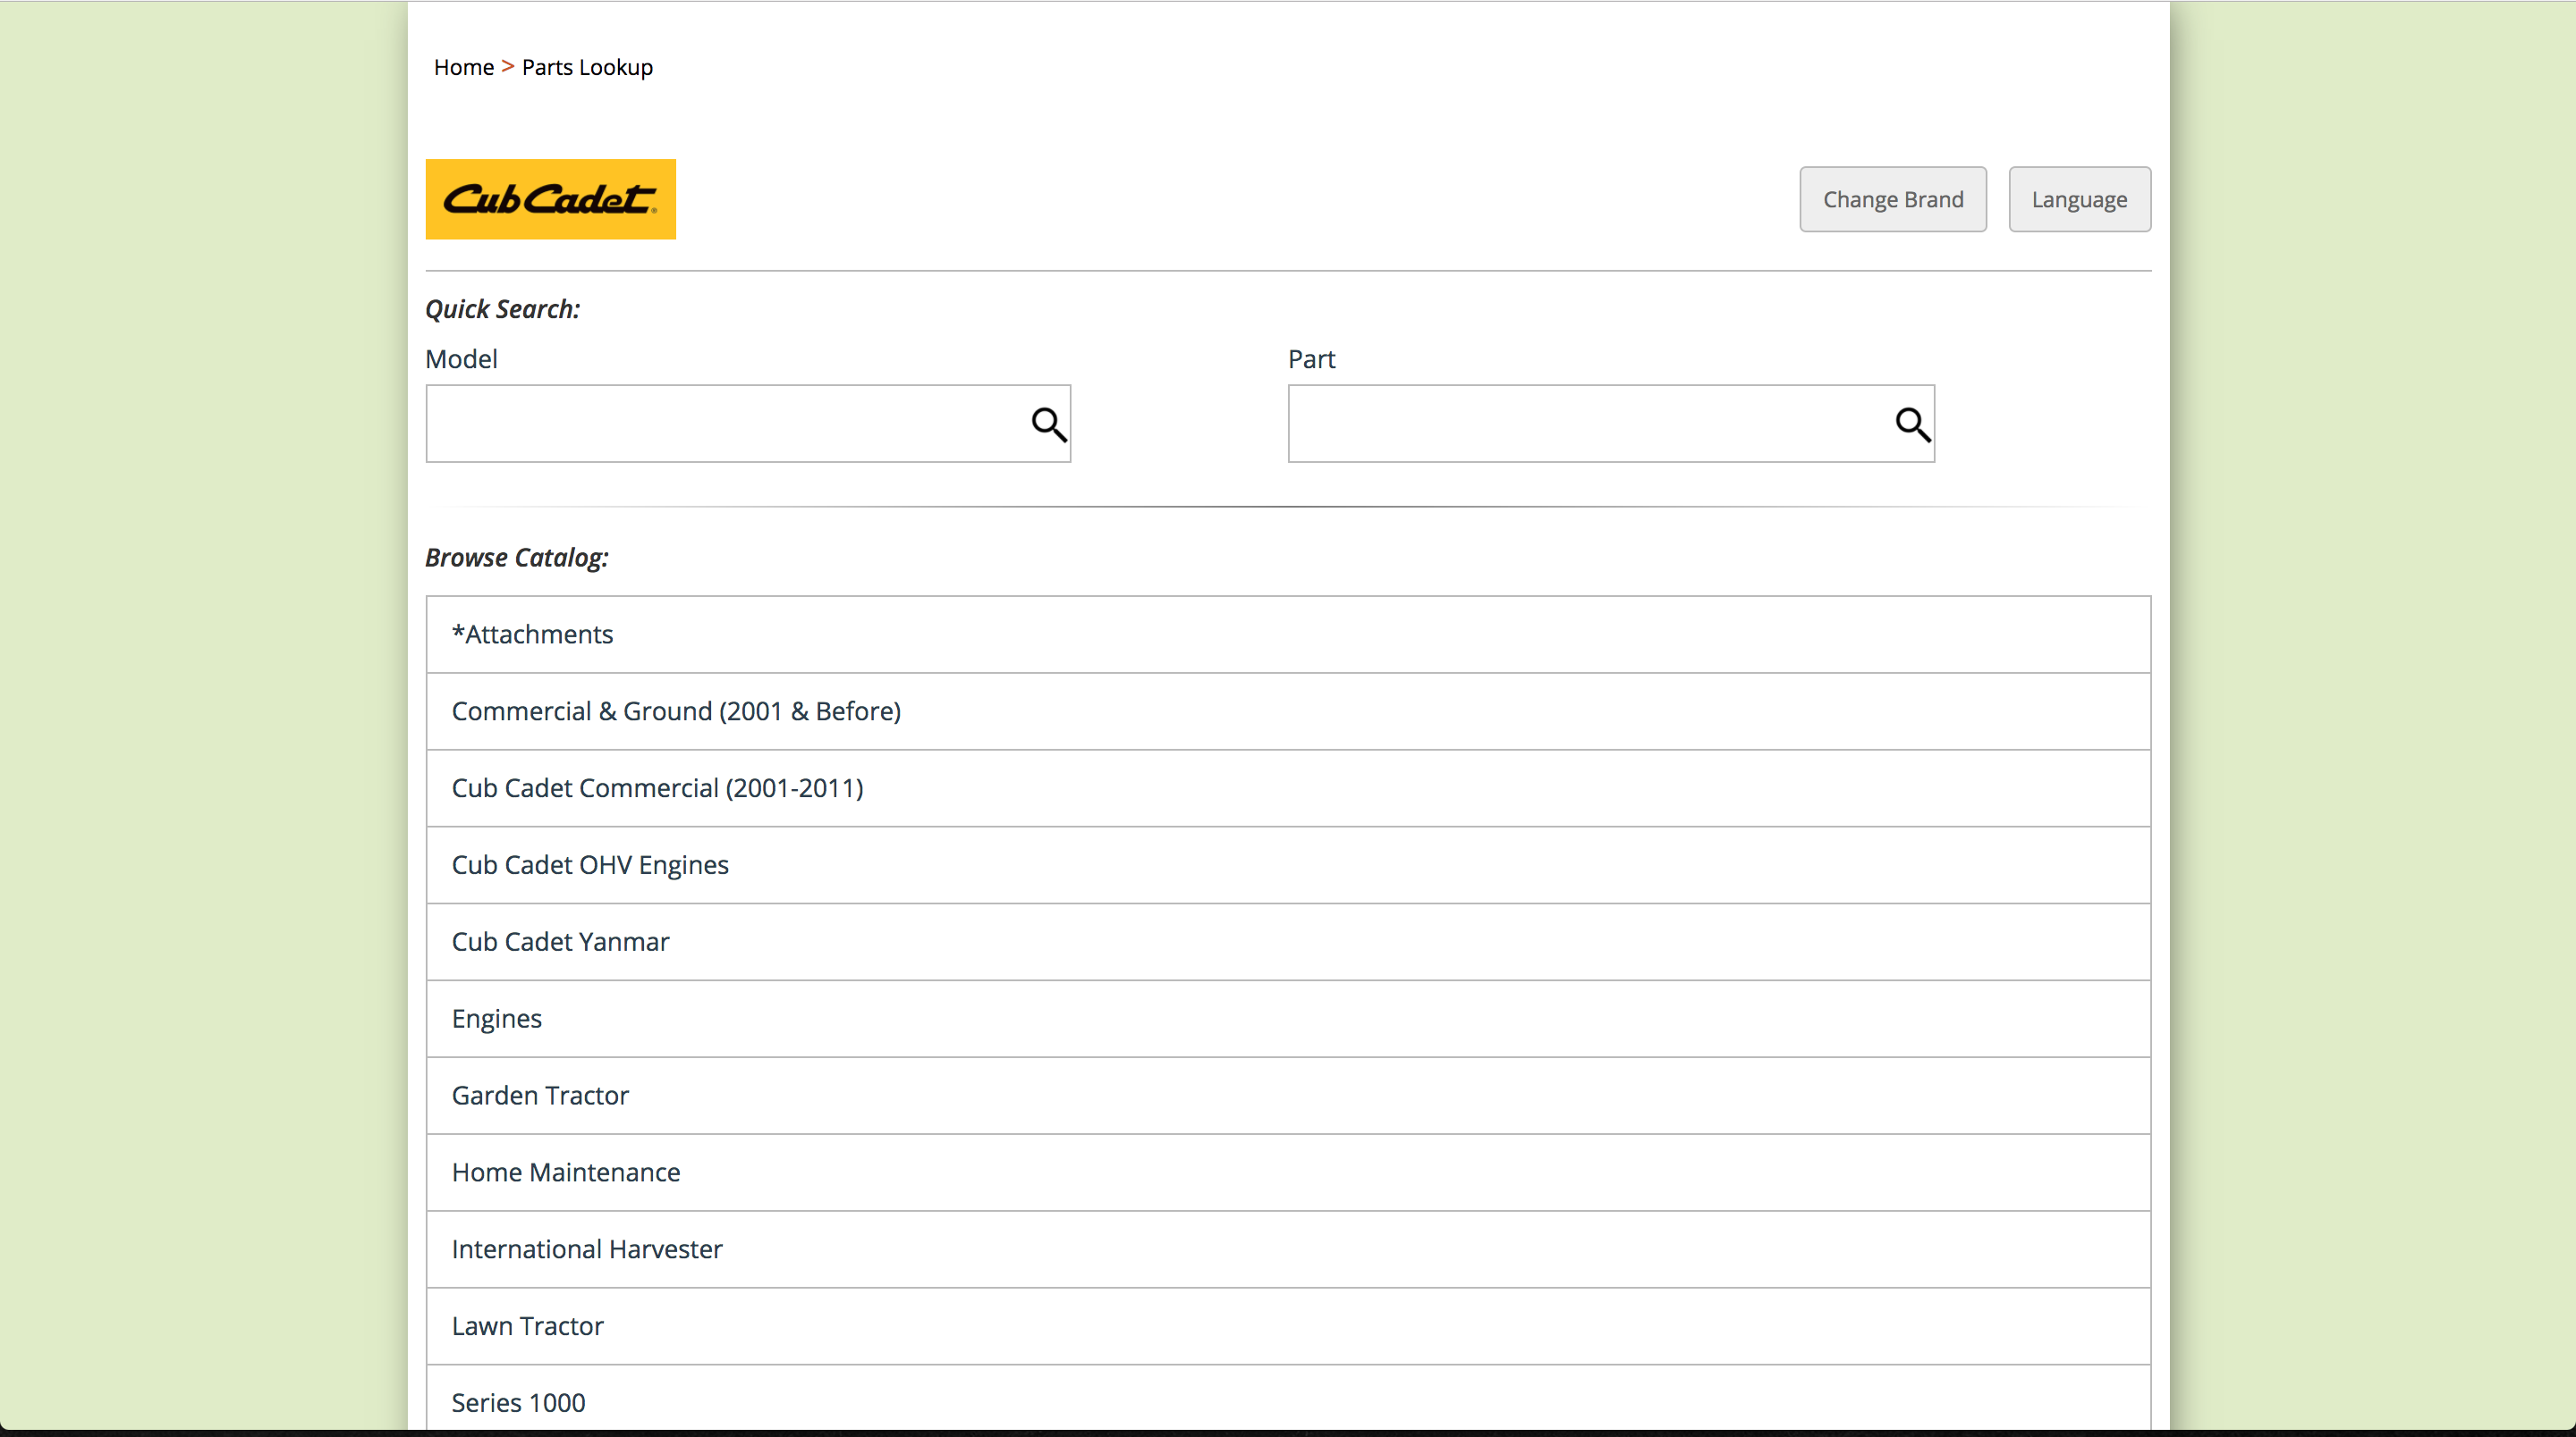Browse Cub Cadet OHV Engines
This screenshot has width=2576, height=1437.
click(1288, 865)
